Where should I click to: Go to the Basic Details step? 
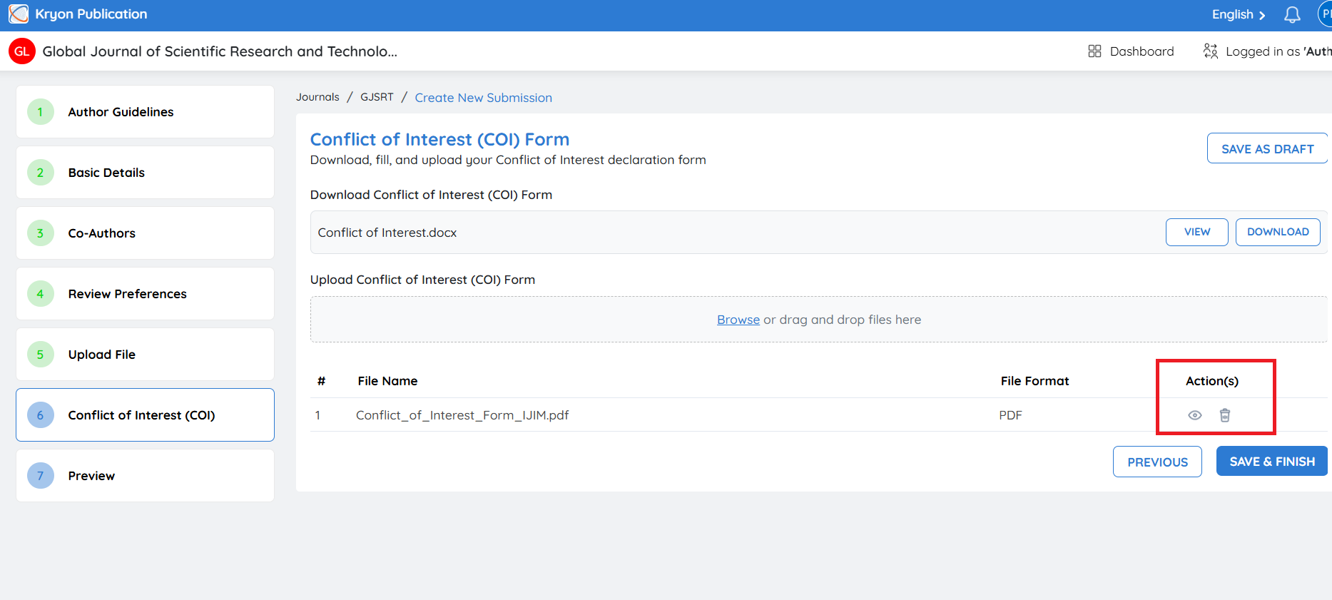click(x=145, y=173)
